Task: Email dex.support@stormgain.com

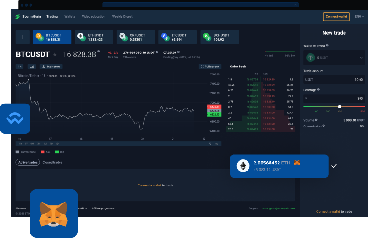Action: click(278, 208)
